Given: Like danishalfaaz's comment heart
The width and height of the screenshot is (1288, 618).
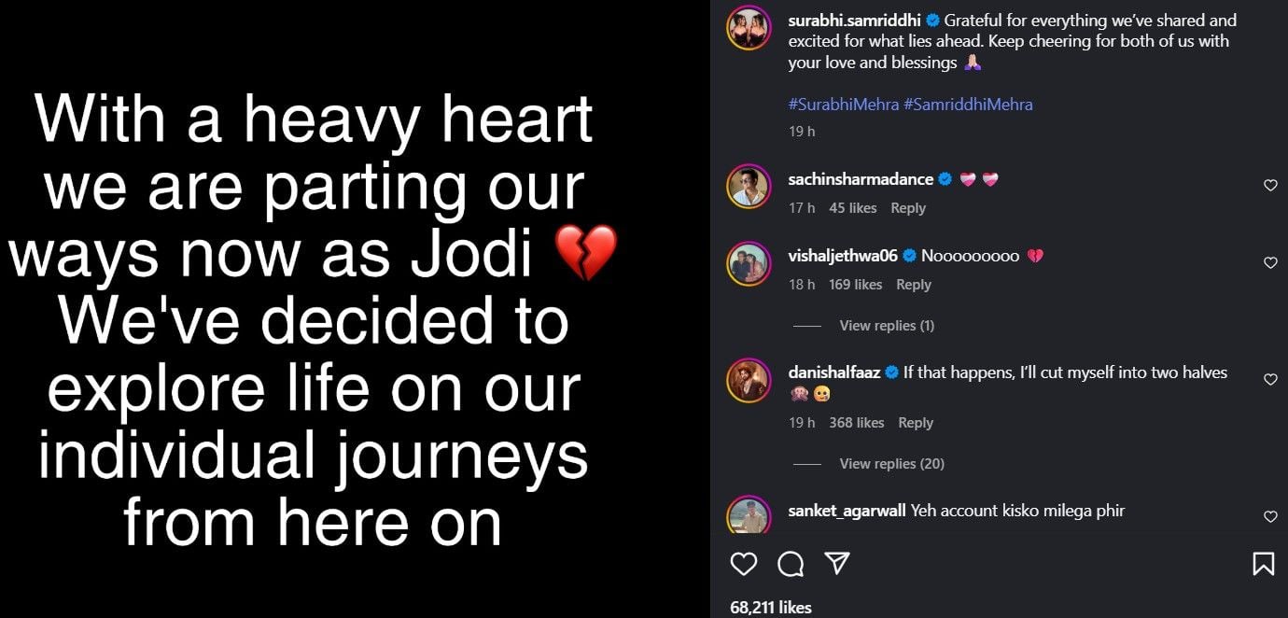Looking at the screenshot, I should pos(1270,380).
